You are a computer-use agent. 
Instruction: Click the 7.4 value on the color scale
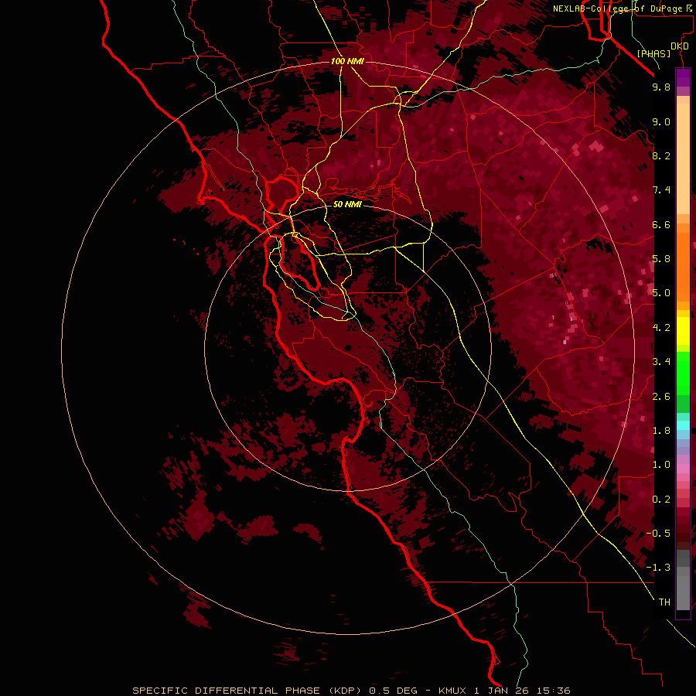pos(661,190)
